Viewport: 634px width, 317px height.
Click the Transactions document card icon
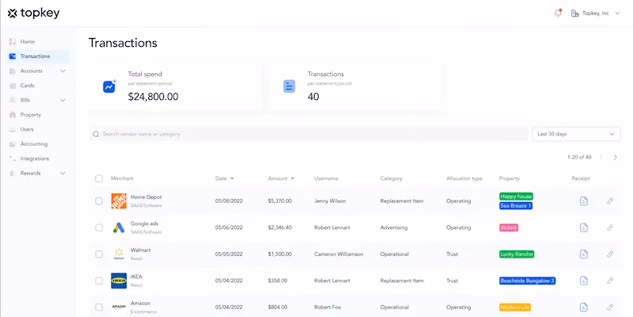pos(289,86)
